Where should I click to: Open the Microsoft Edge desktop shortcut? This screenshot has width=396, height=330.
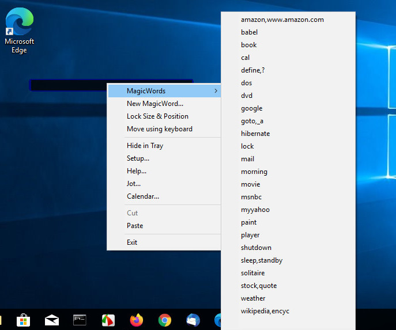pos(20,31)
